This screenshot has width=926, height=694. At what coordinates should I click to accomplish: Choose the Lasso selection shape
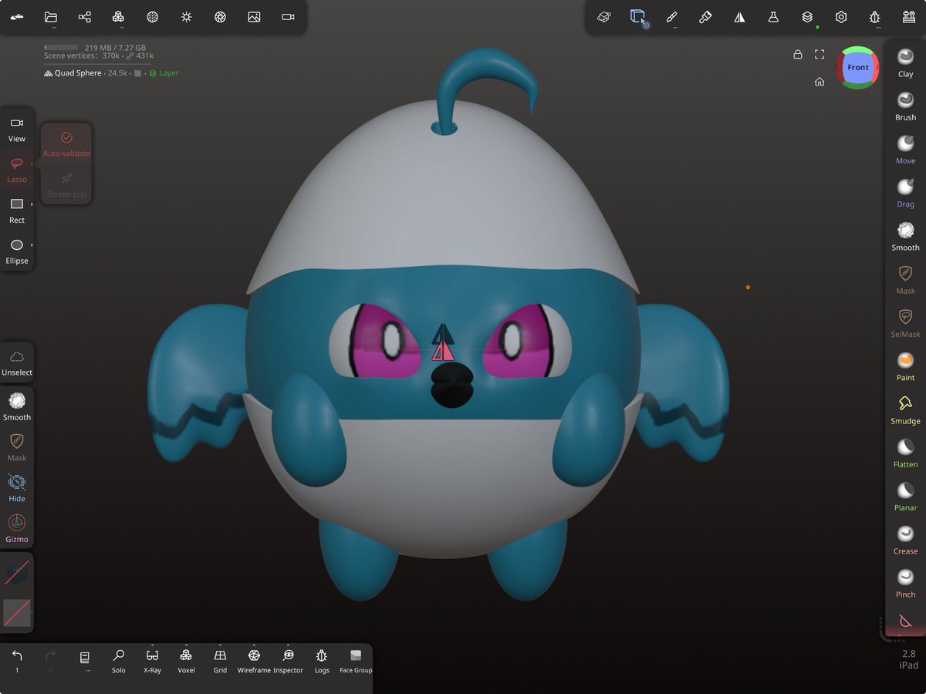tap(16, 170)
